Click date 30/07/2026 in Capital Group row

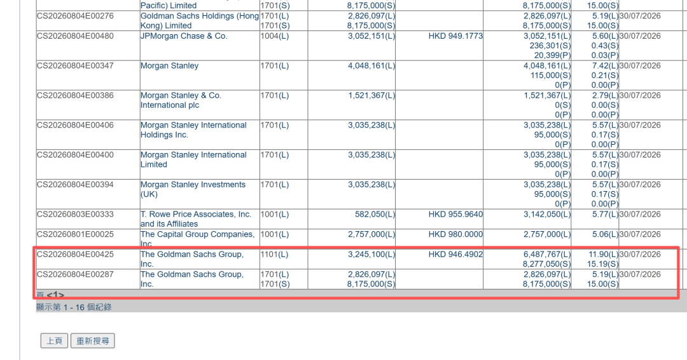[x=640, y=234]
